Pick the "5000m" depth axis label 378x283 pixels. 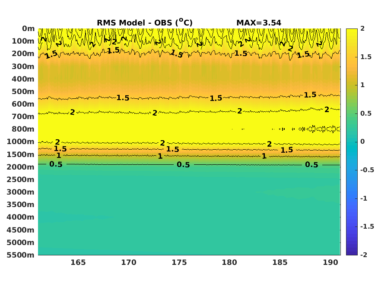point(20,242)
